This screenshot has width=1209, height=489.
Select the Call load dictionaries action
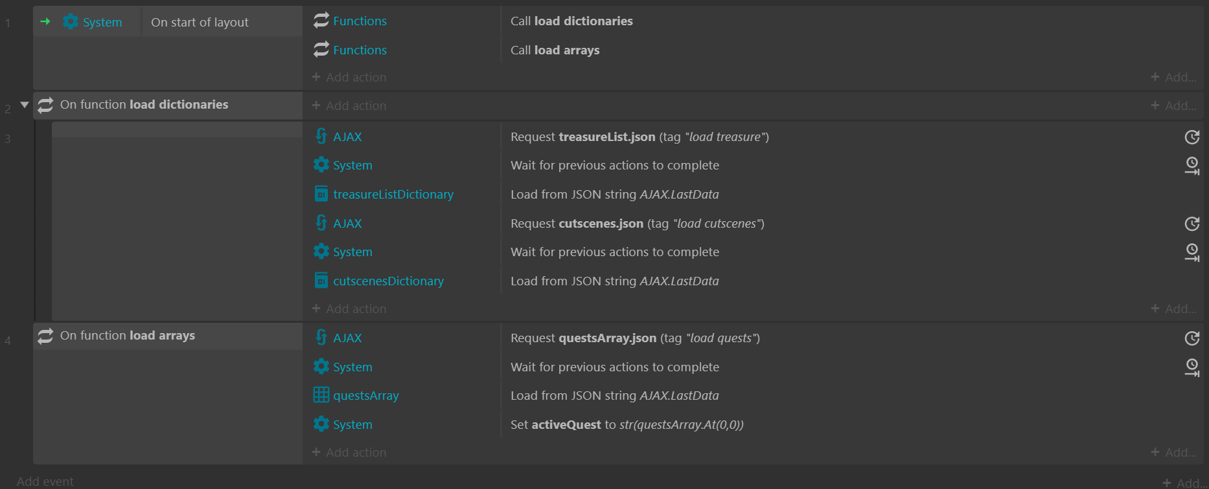571,21
